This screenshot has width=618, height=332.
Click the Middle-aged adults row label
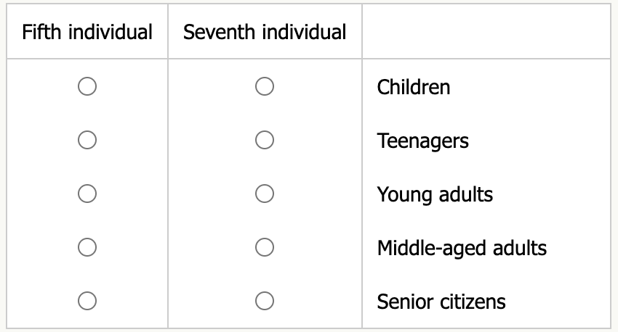pos(462,248)
